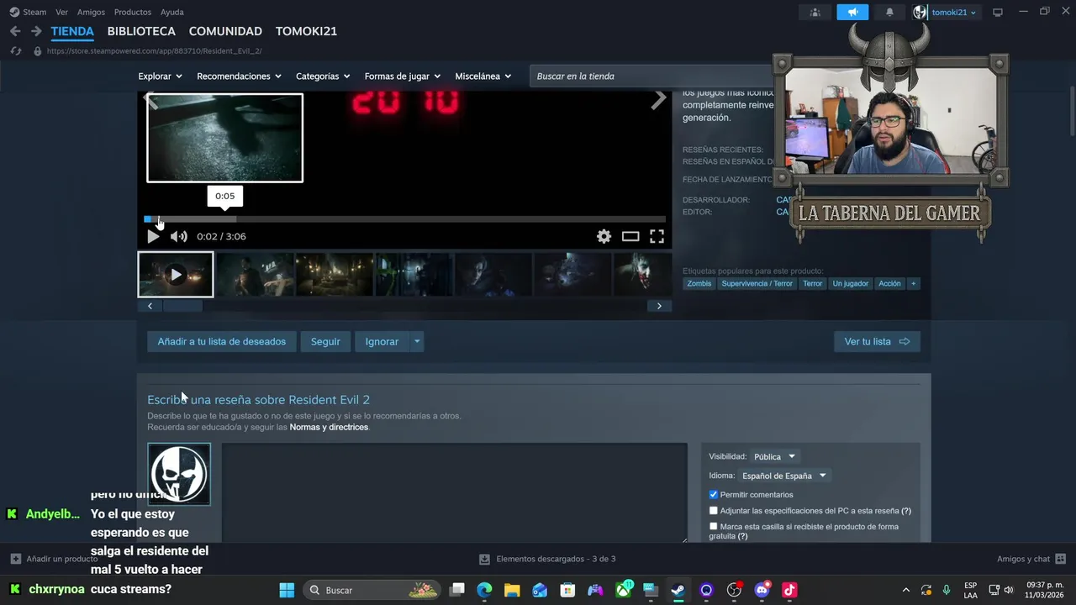The image size is (1076, 605).
Task: Click Añadir a tu lista de deseados
Action: 222,342
